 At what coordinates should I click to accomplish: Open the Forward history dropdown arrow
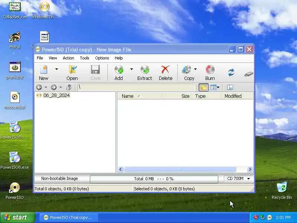click(x=61, y=87)
